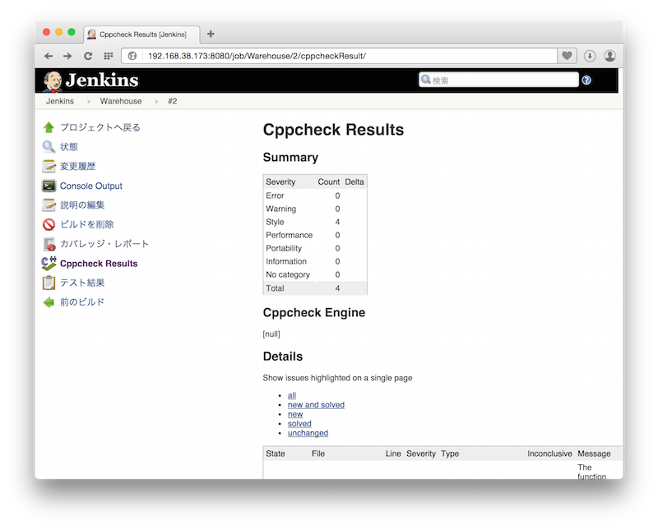Click the browser address bar URL
The height and width of the screenshot is (529, 658).
coord(257,56)
